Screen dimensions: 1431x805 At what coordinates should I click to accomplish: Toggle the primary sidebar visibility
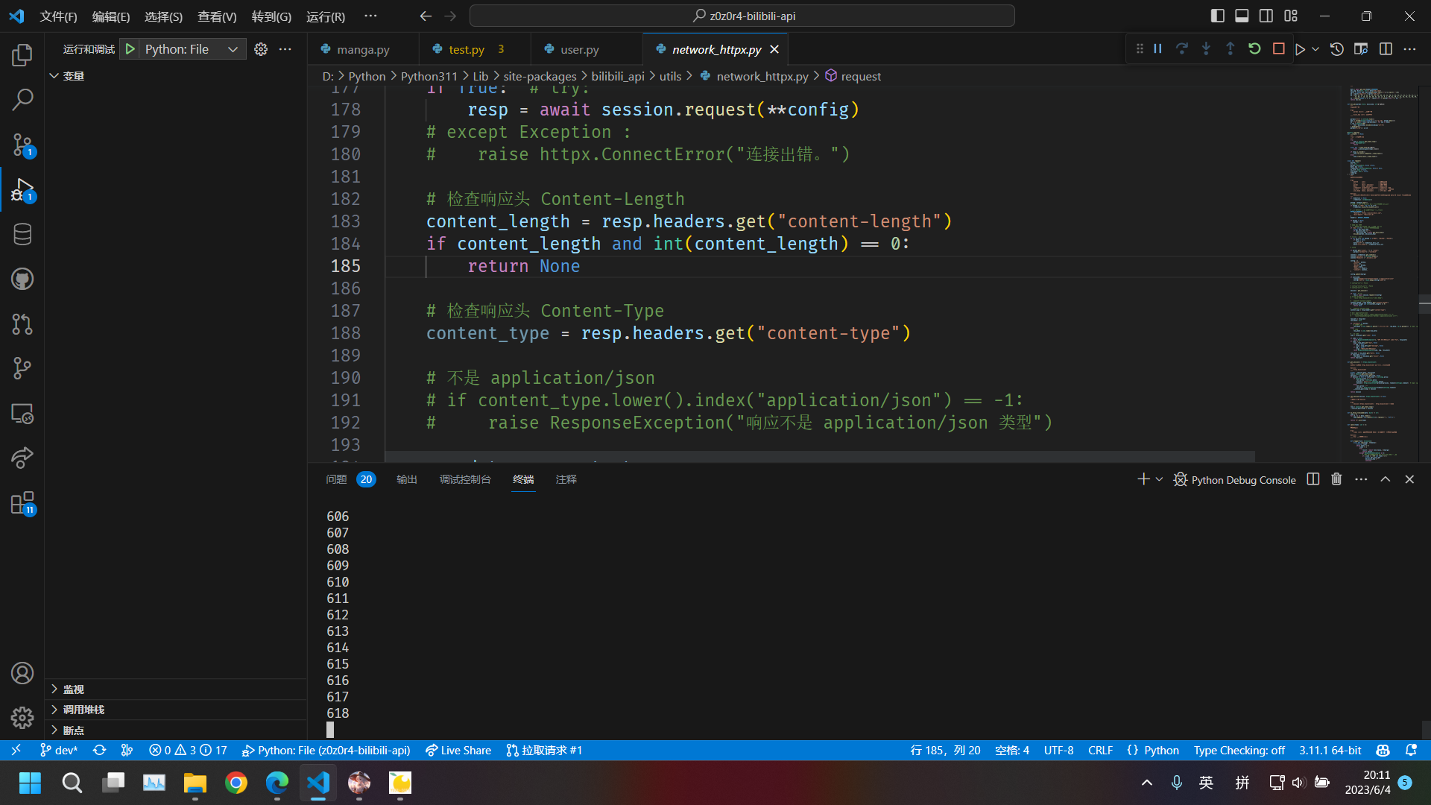click(x=1216, y=15)
